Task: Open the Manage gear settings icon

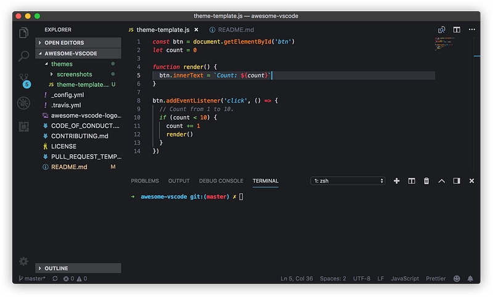Action: [x=24, y=261]
